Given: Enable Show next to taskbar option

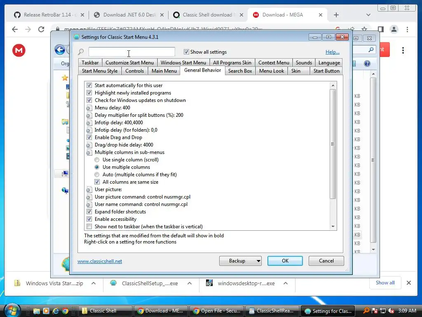Looking at the screenshot, I should click(x=89, y=227).
